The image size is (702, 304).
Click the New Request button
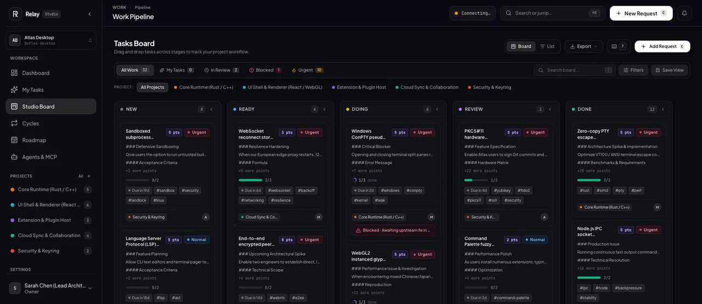641,13
